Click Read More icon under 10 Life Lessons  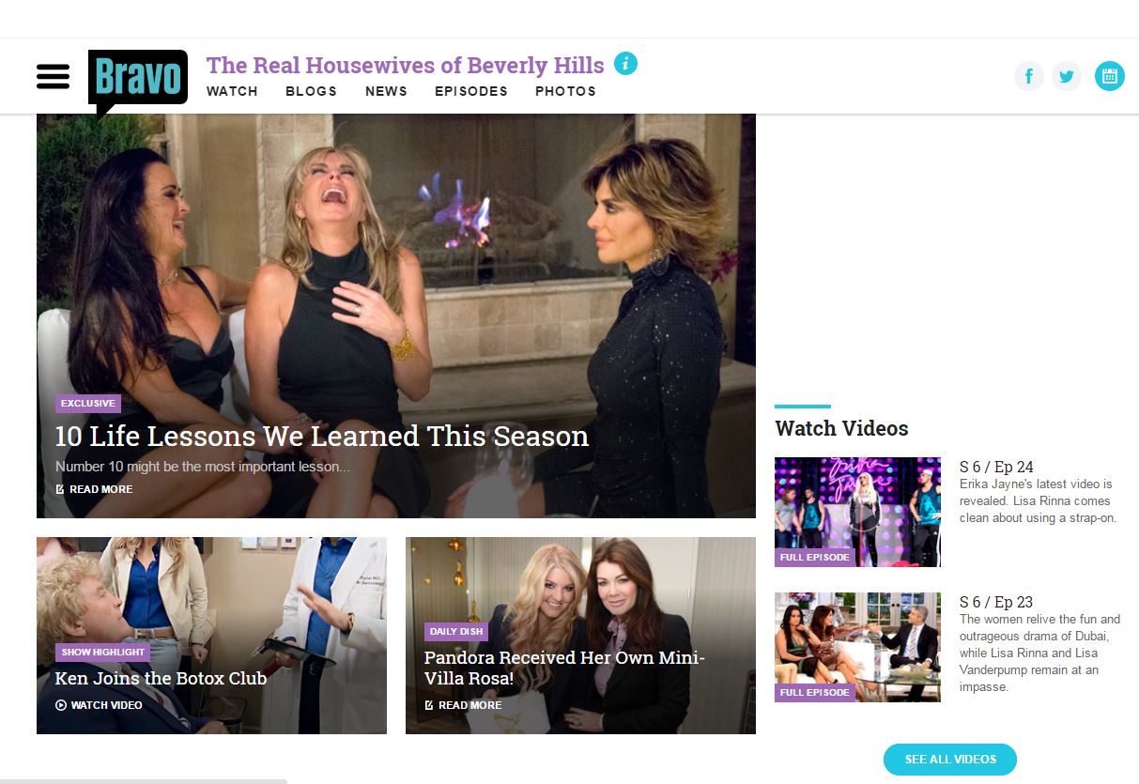point(60,489)
